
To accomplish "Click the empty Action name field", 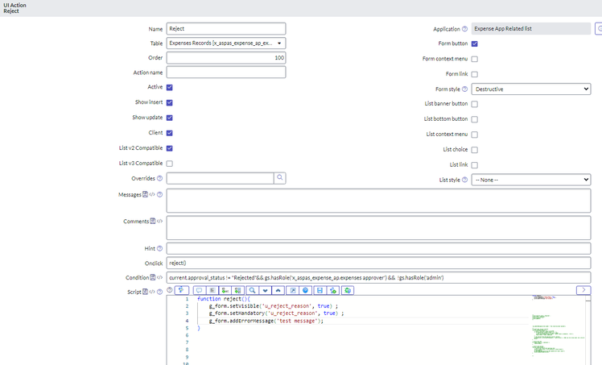I will (x=226, y=73).
